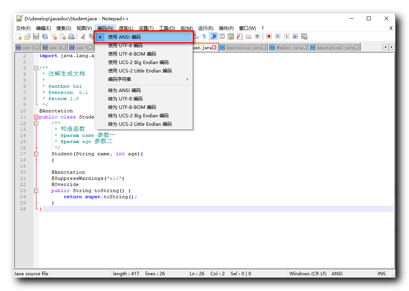409x291 pixels.
Task: Open the Folder as Workspace toolbar icon
Action: [x=248, y=36]
